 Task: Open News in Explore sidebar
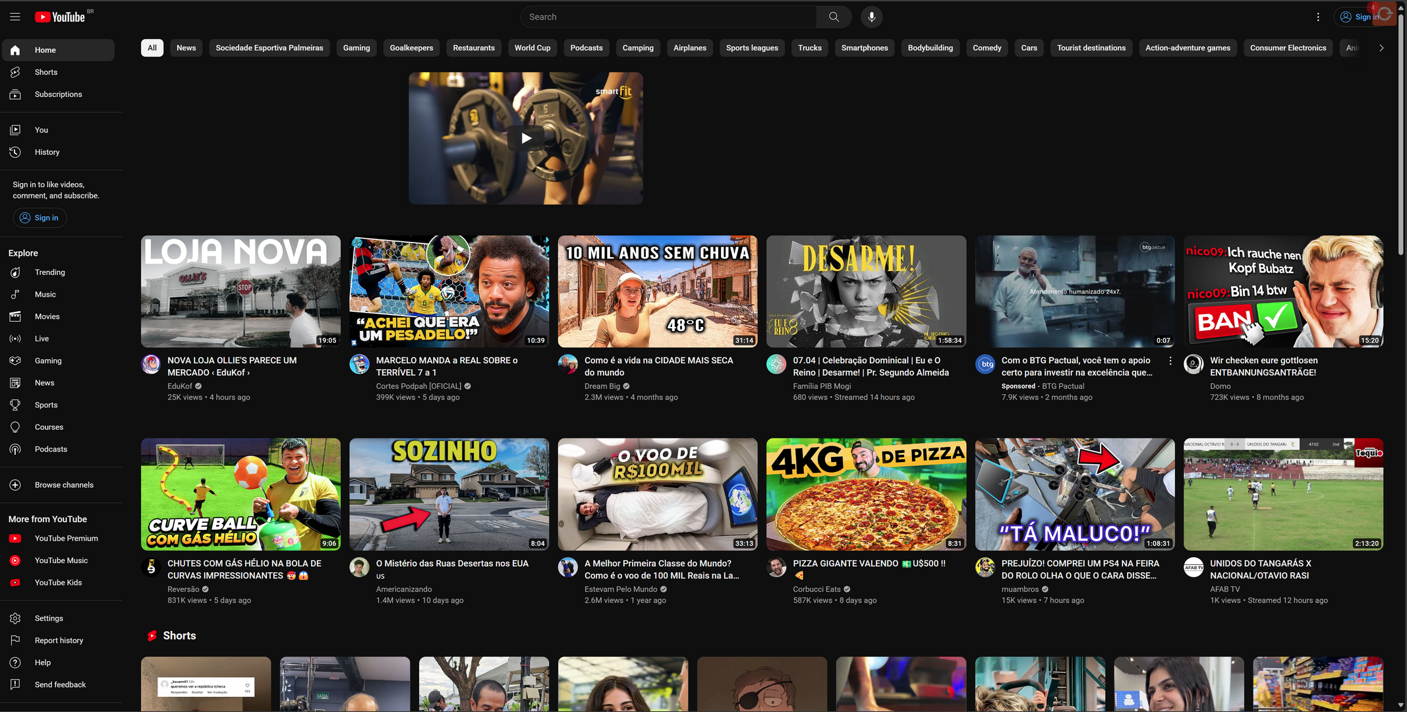pos(58,383)
